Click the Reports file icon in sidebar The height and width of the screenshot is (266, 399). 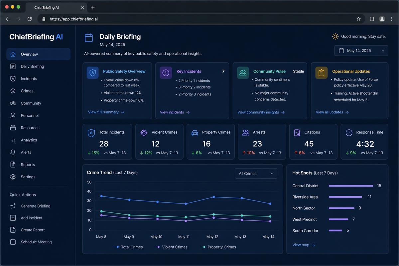(13, 165)
